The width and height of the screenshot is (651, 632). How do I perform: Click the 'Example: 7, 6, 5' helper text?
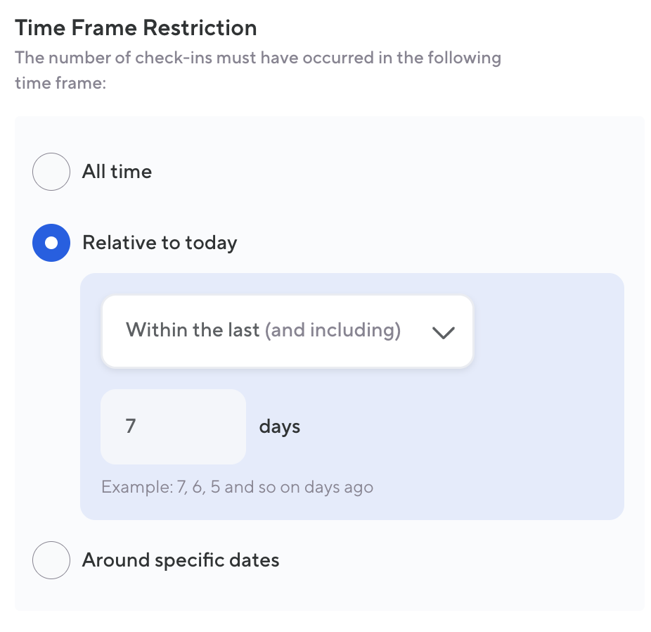237,487
